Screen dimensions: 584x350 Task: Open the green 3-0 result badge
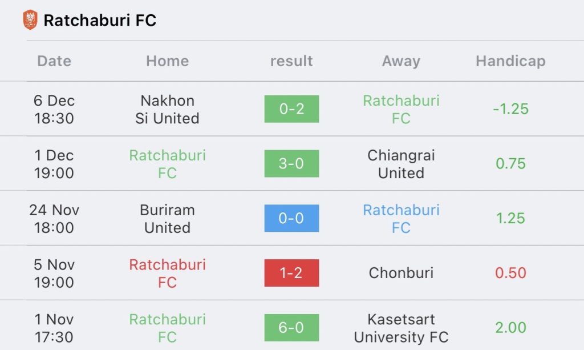pos(291,164)
